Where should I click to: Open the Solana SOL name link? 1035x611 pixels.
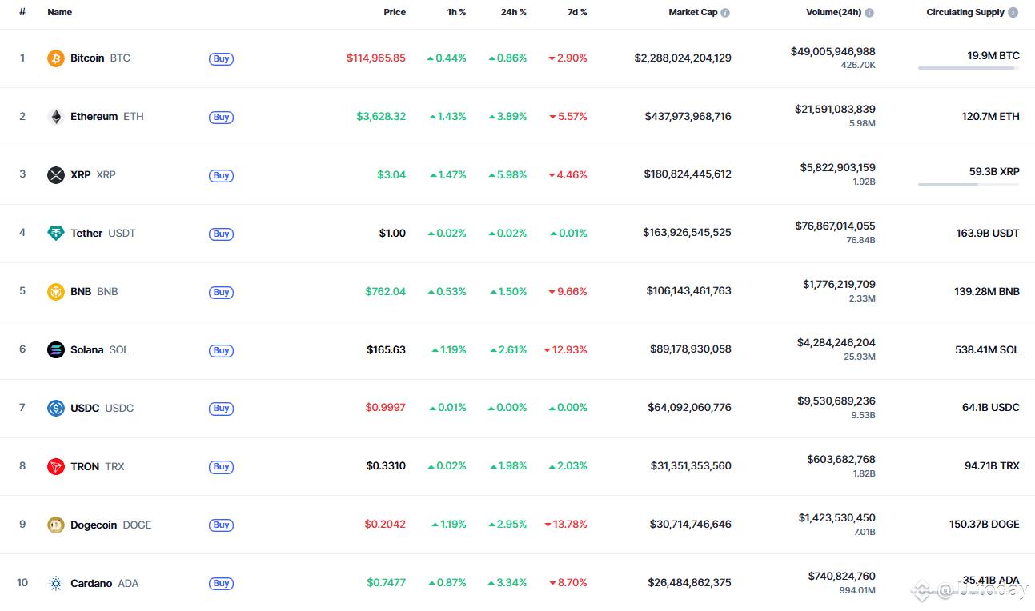99,350
